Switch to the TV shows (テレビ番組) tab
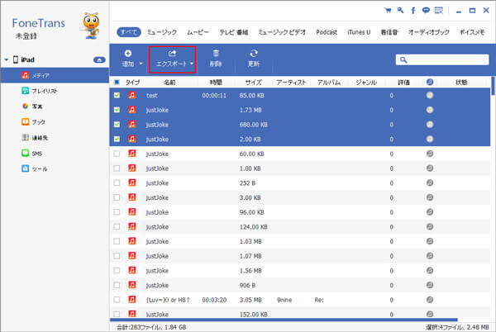Viewport: 496px width, 332px height. (x=234, y=32)
